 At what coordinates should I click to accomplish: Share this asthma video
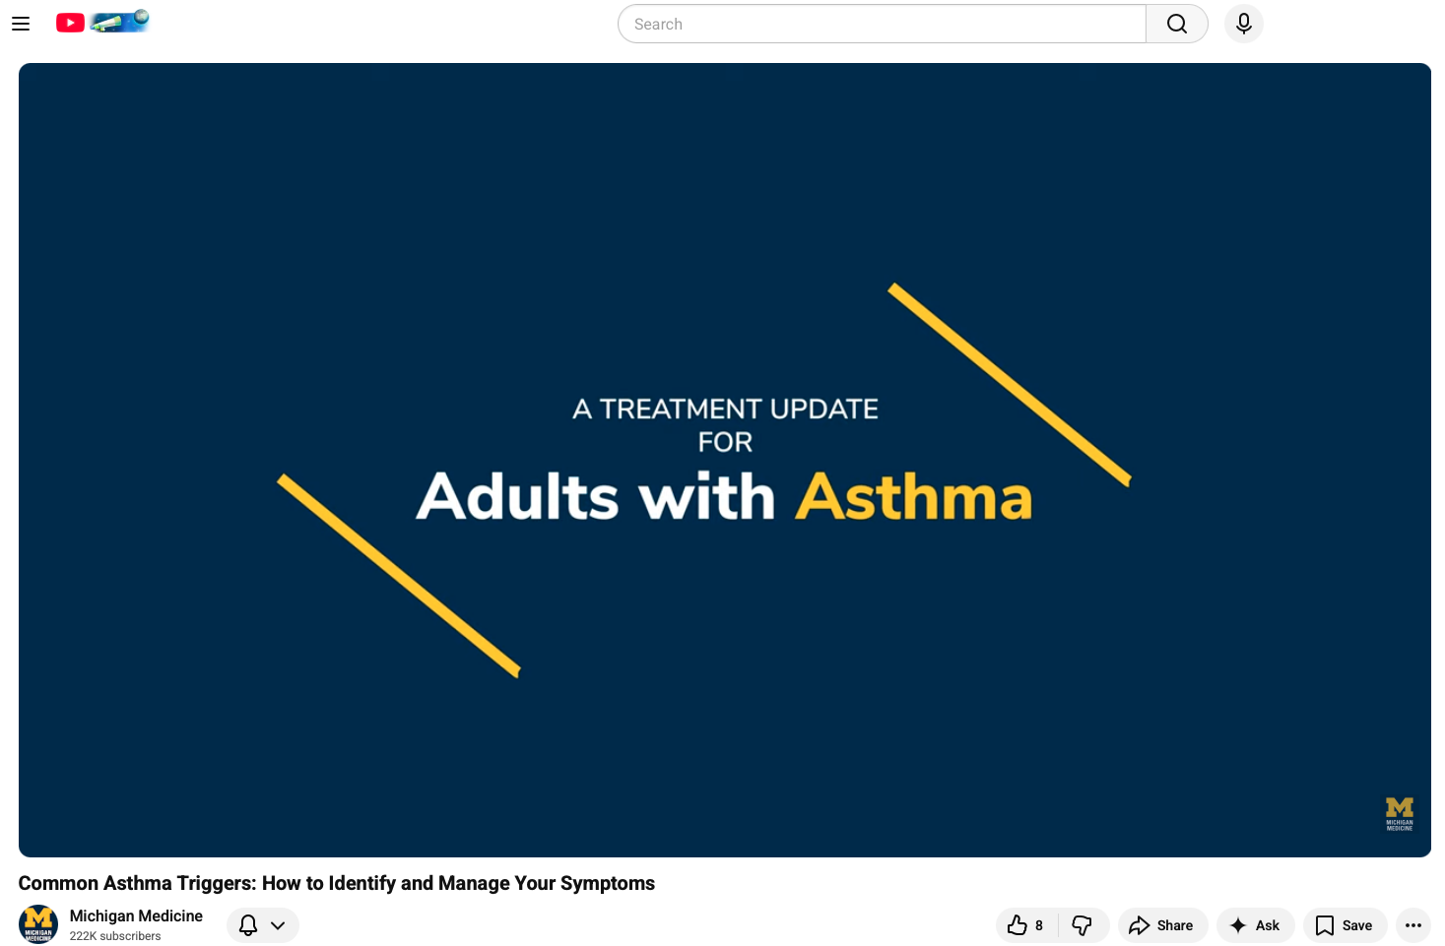(1161, 925)
